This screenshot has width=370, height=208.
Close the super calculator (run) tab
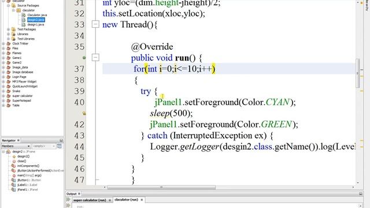tap(110, 200)
